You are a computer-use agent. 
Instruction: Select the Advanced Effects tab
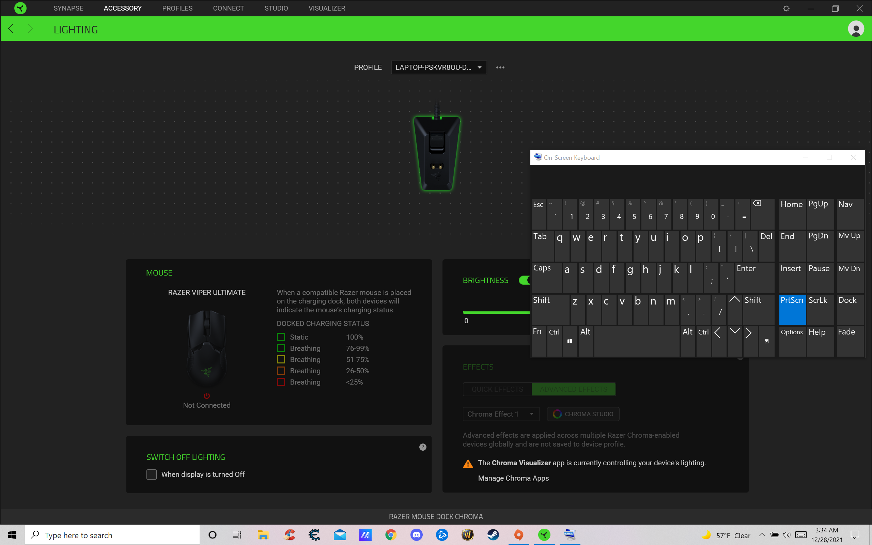click(573, 389)
